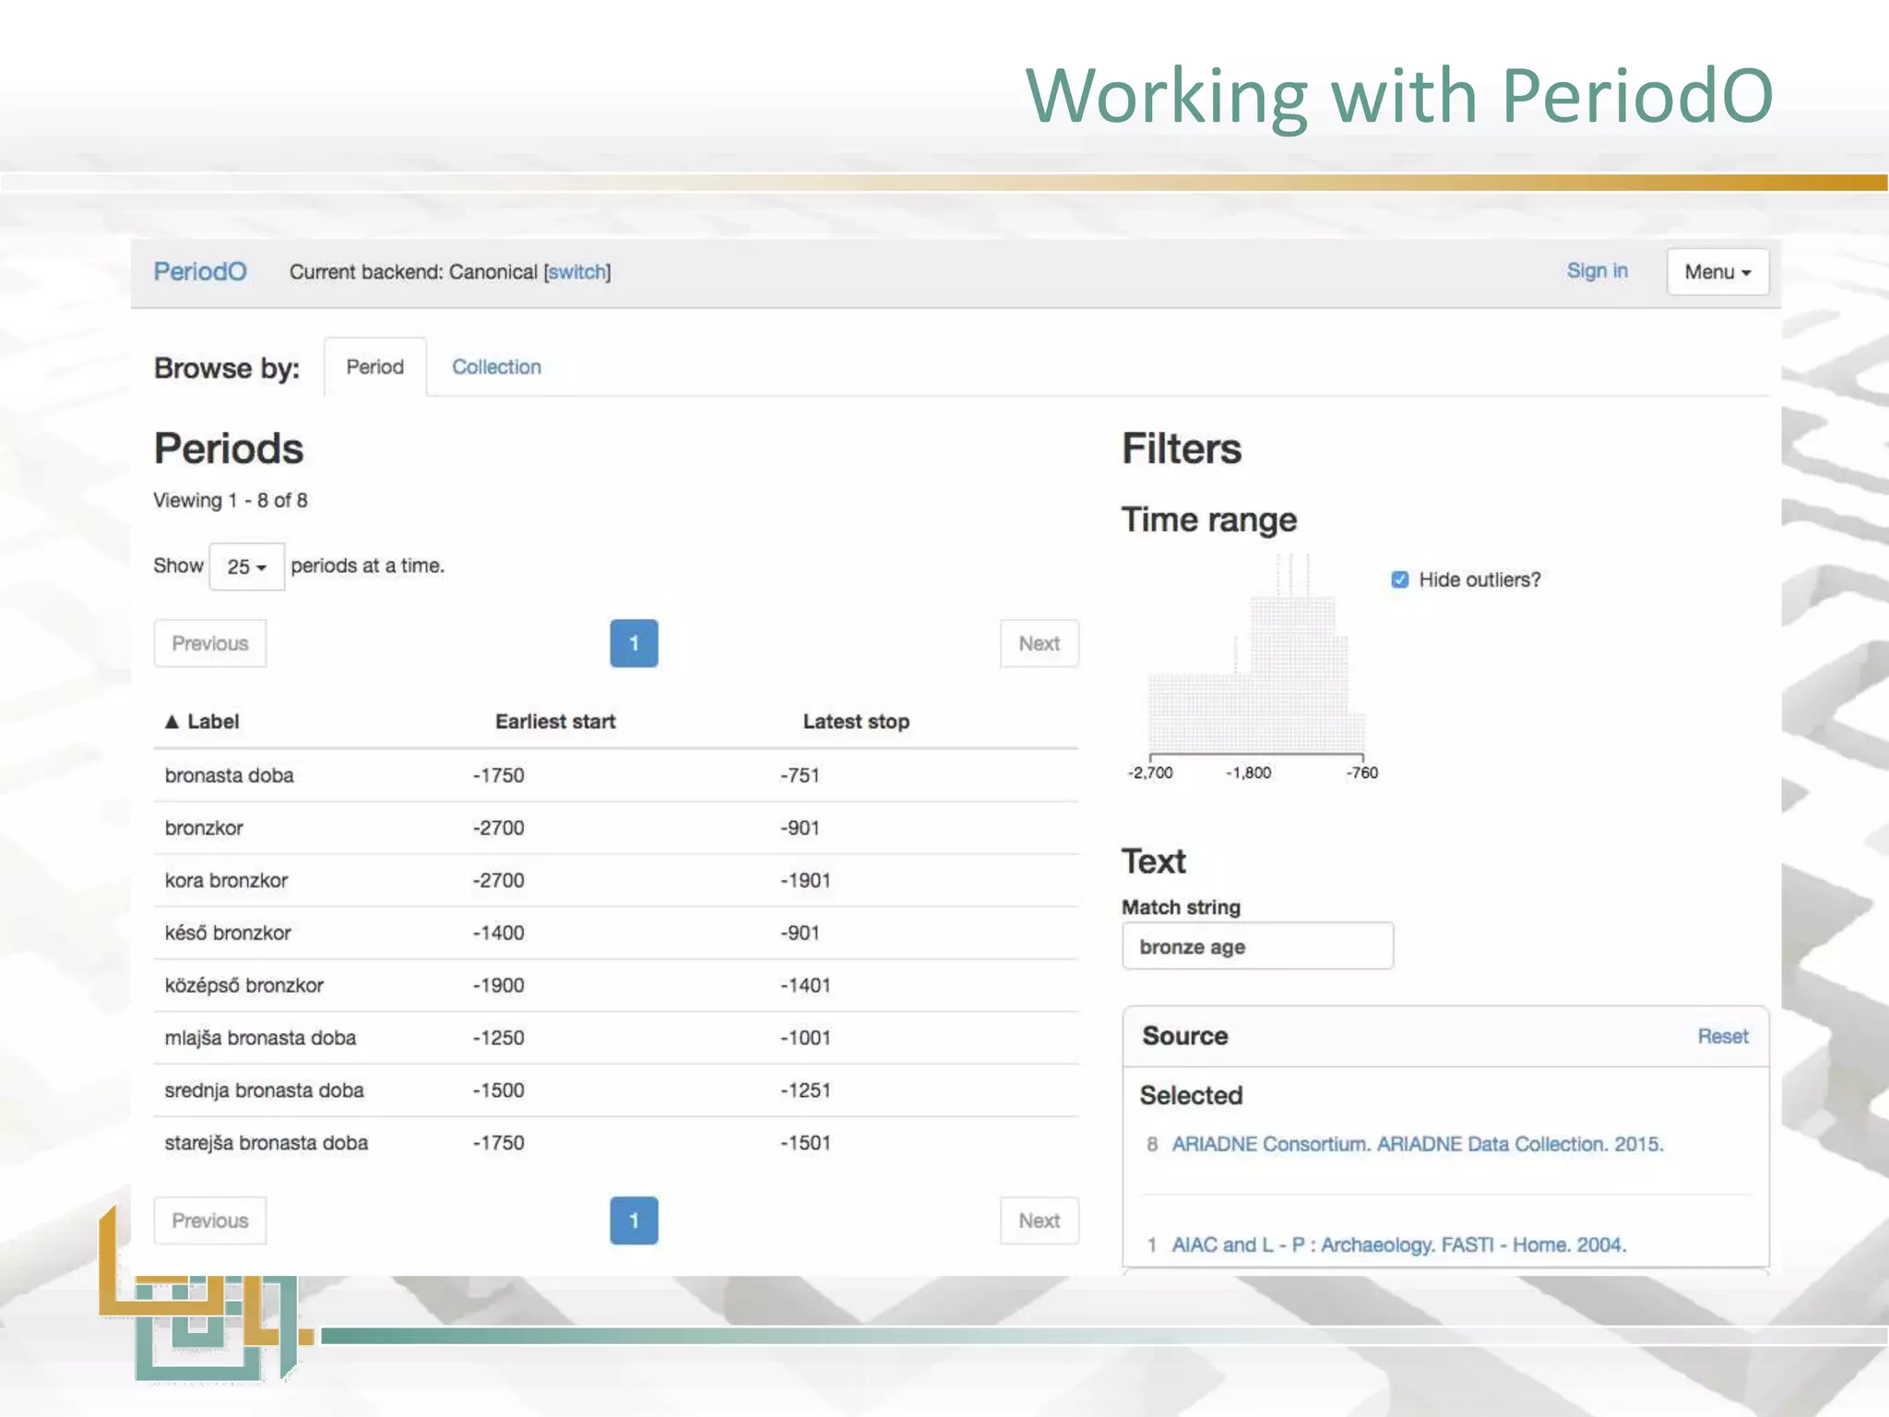Select the starejša bronasta doba row

616,1143
